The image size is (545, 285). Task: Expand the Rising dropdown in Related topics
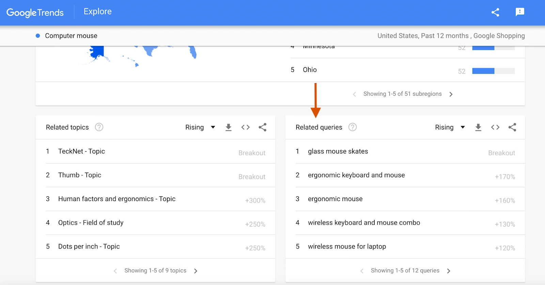pos(200,127)
